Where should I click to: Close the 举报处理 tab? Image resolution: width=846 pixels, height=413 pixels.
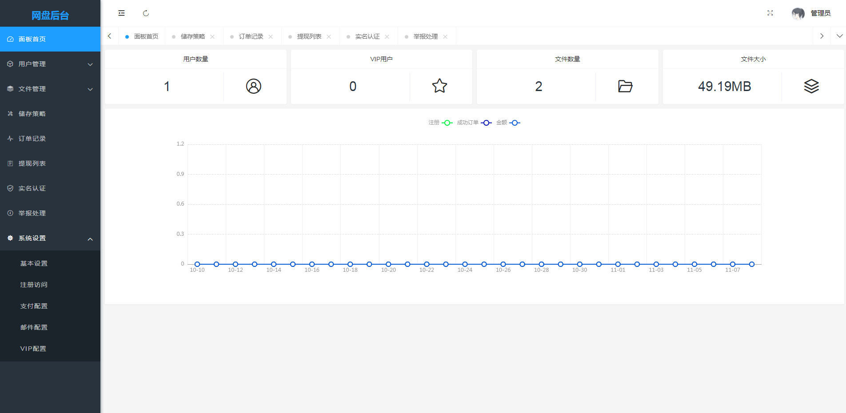(445, 37)
